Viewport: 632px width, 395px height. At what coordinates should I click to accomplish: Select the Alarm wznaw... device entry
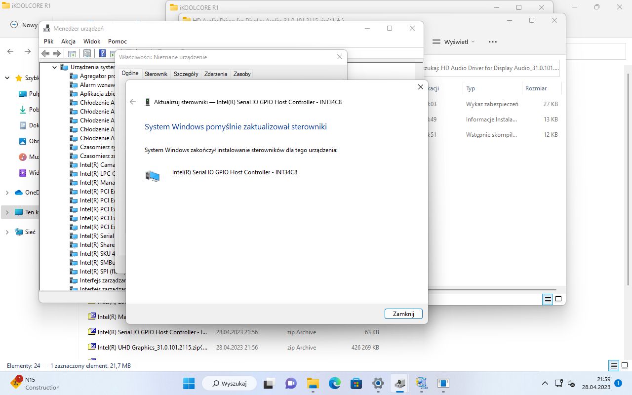click(x=92, y=84)
